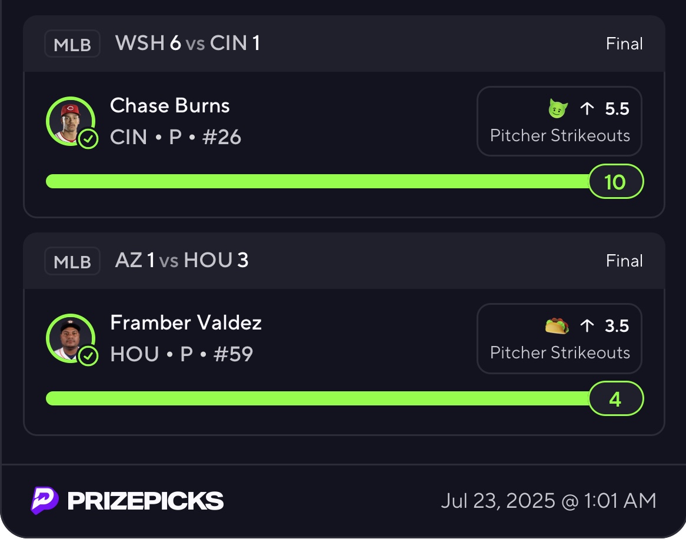Click Framber Valdez strikeouts progress bar

point(318,398)
